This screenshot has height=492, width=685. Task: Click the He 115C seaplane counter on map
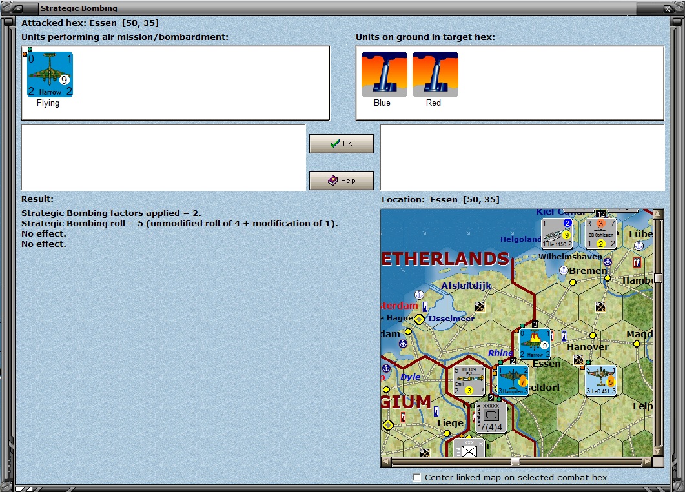pyautogui.click(x=557, y=233)
